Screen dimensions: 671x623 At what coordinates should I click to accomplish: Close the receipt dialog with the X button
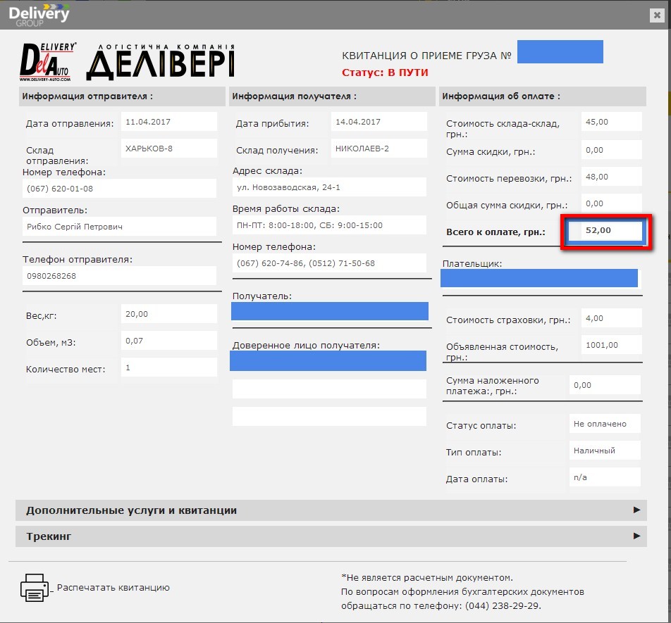657,15
